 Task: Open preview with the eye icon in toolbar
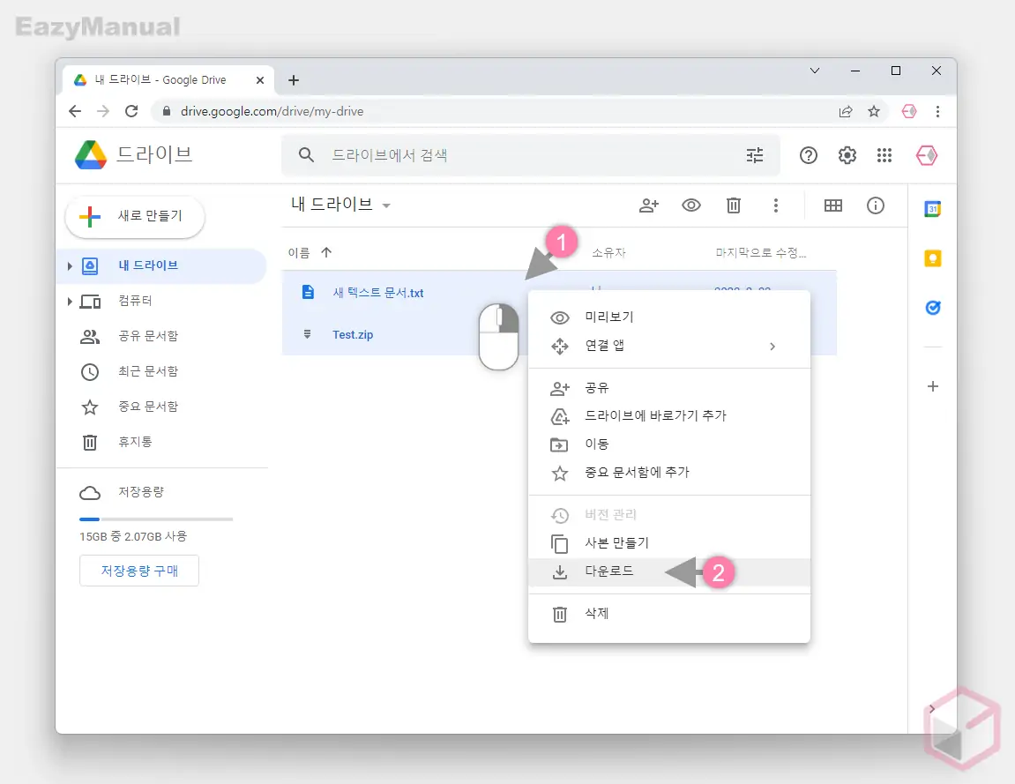(691, 205)
